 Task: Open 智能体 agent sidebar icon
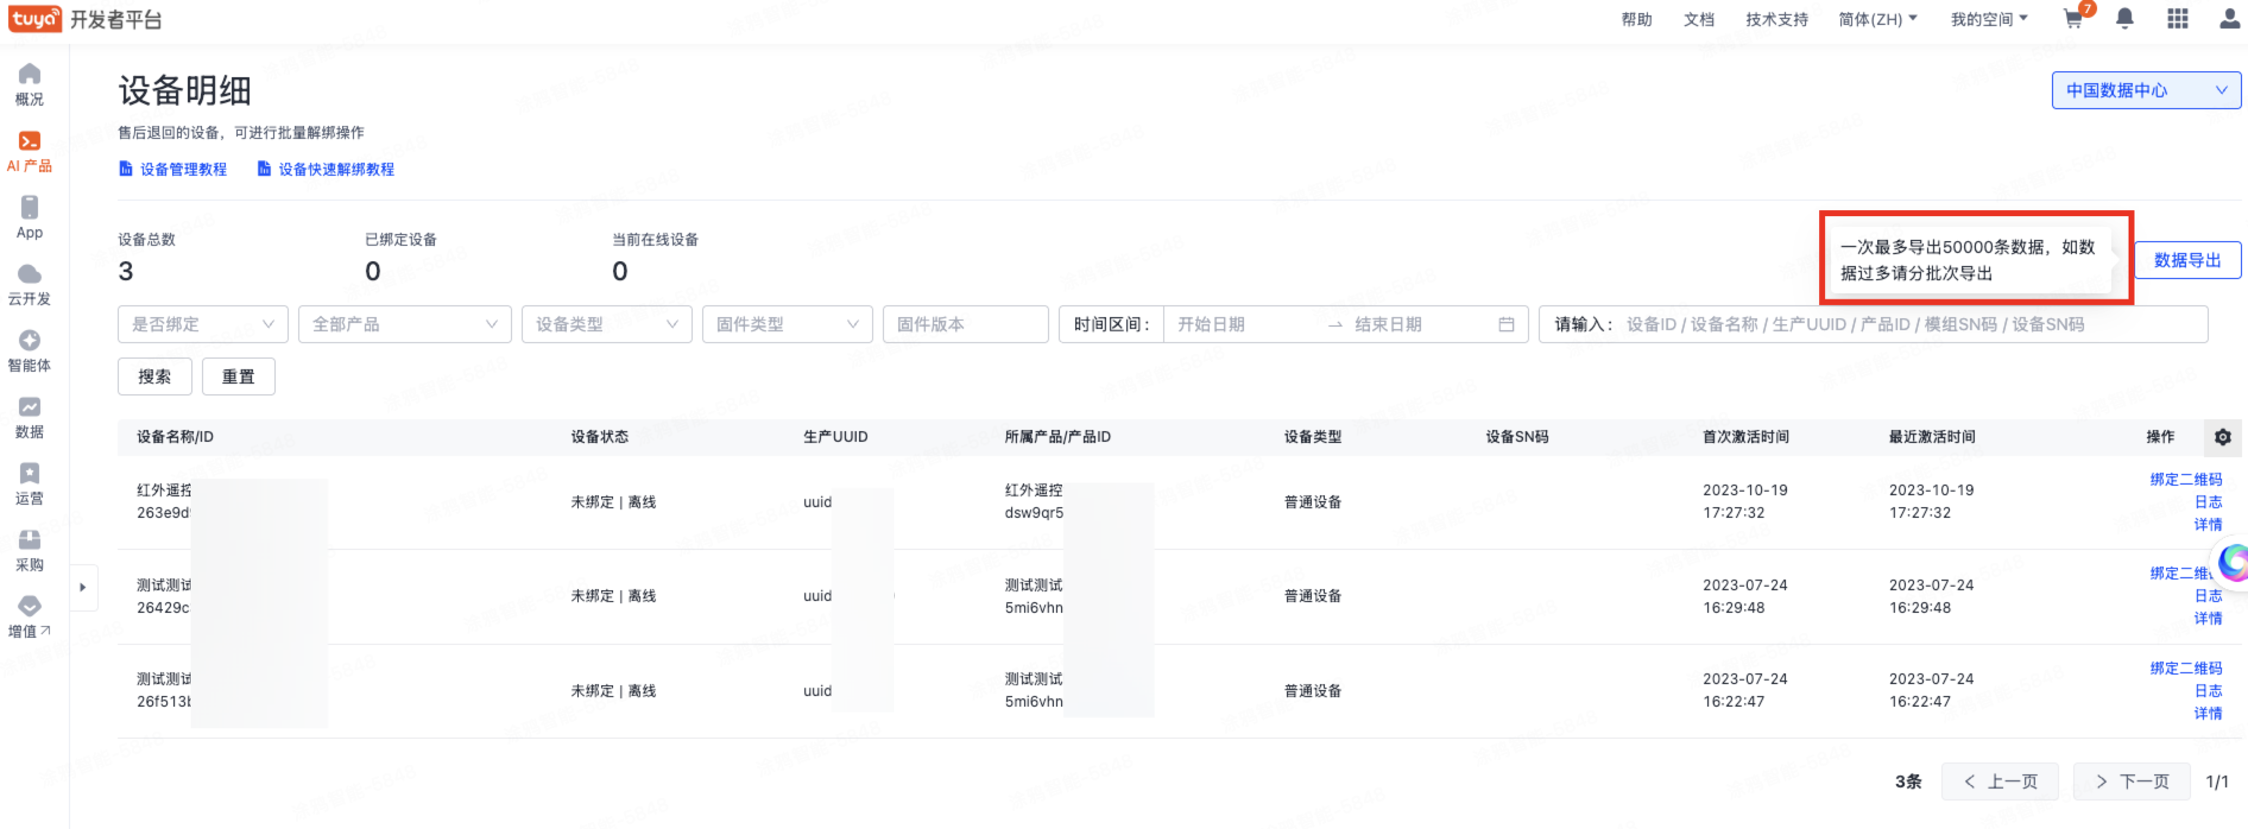coord(29,351)
